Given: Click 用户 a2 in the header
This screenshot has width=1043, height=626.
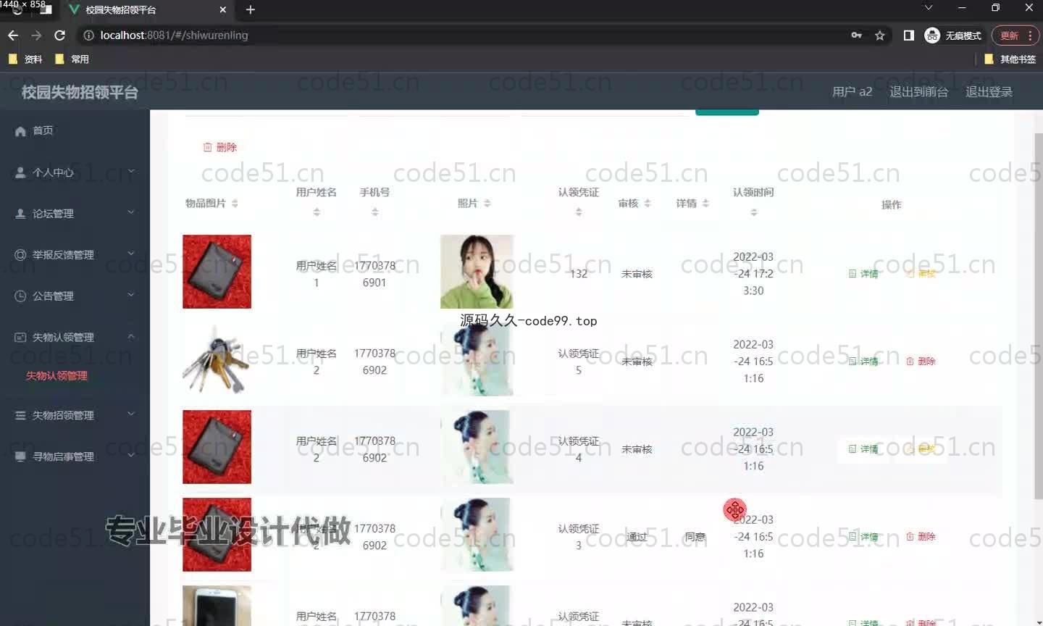Looking at the screenshot, I should (x=852, y=92).
